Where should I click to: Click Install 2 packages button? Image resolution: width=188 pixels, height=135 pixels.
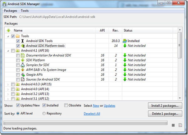[165, 105]
